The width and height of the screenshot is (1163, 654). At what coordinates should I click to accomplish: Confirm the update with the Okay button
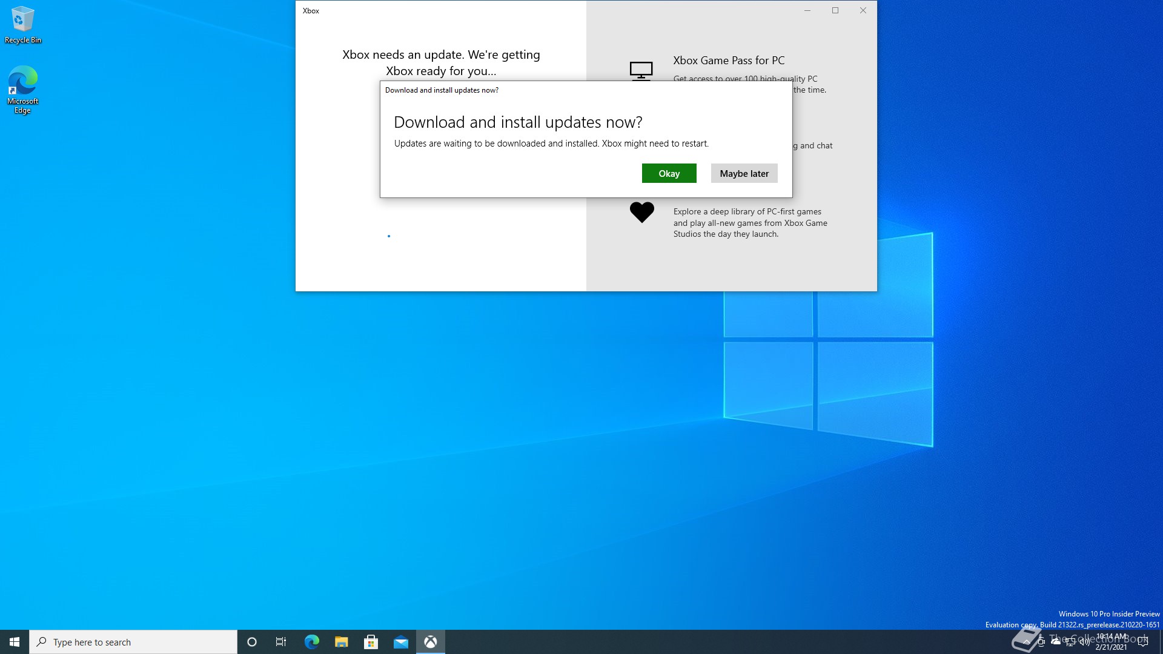(x=669, y=173)
